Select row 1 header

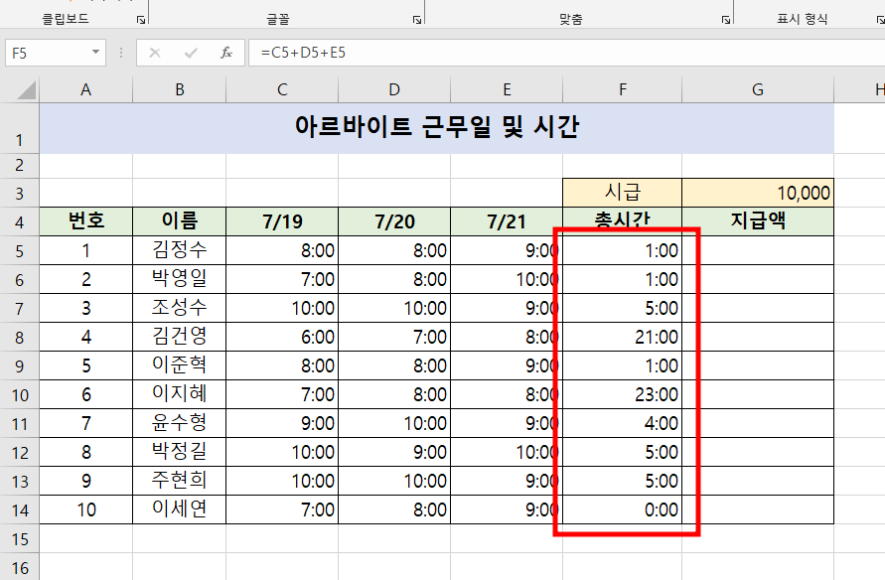point(19,128)
